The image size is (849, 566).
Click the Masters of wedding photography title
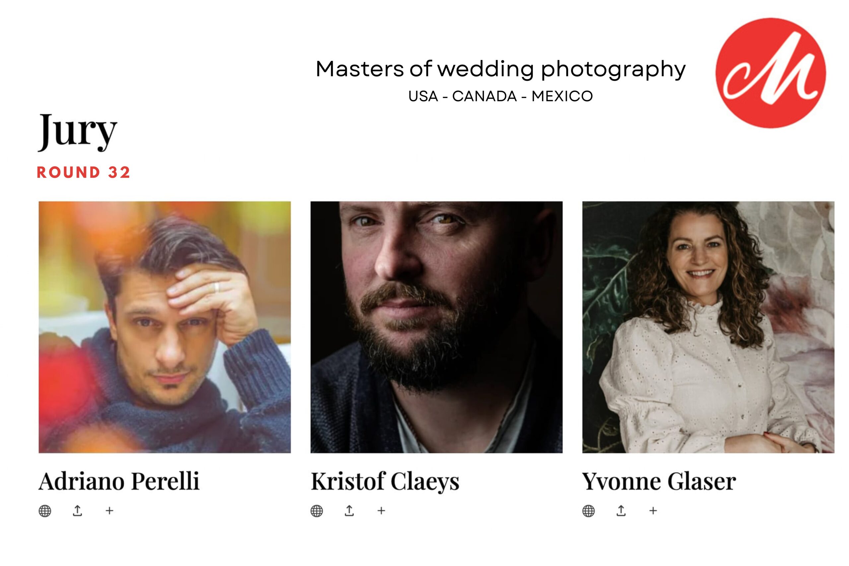tap(500, 69)
